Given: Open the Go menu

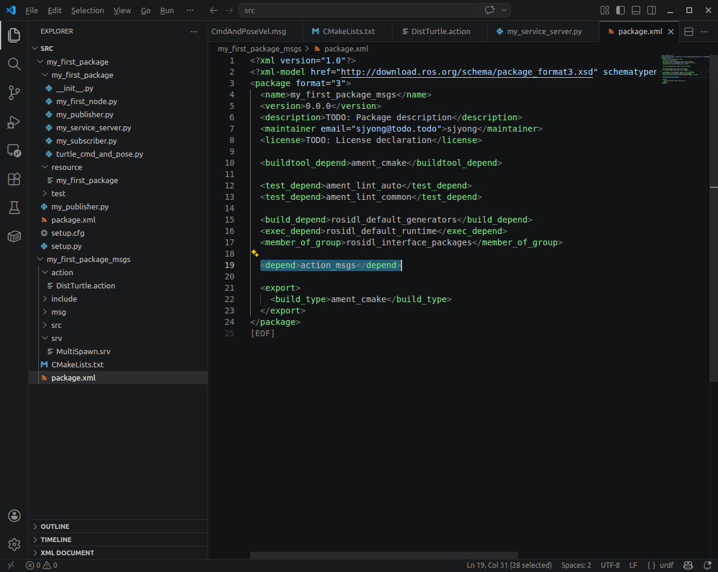Looking at the screenshot, I should [x=146, y=10].
